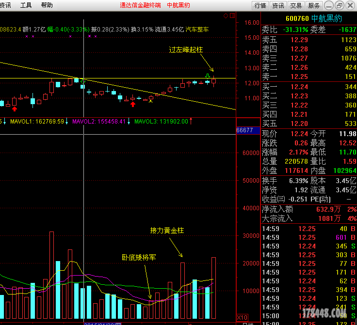Click the 内盘 value 102964
This screenshot has height=325, width=357.
pyautogui.click(x=345, y=170)
